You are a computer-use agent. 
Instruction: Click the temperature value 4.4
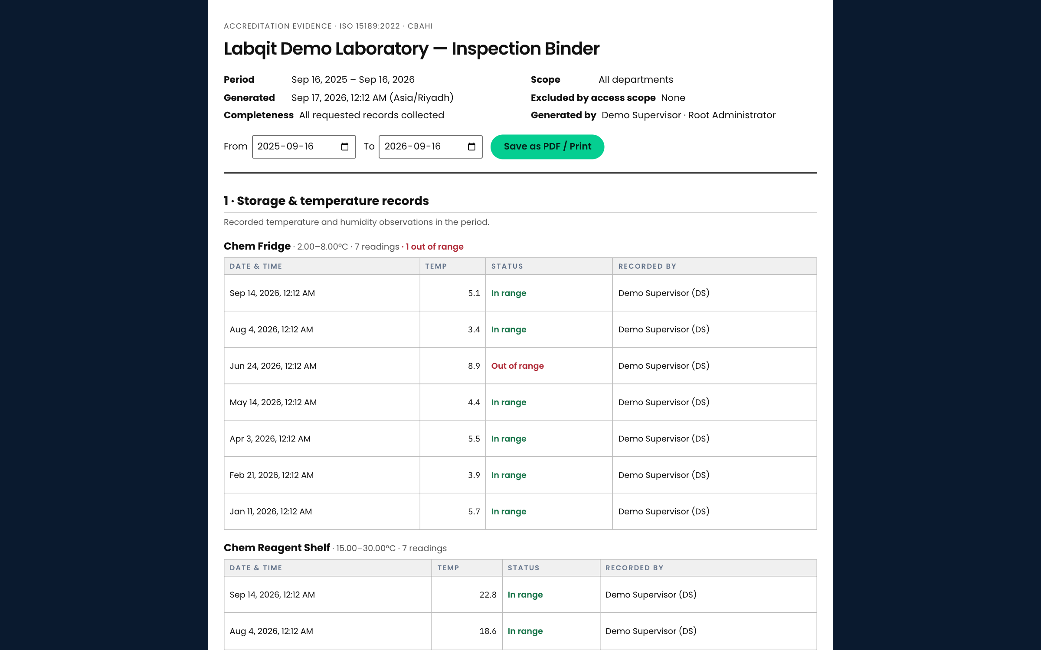474,402
